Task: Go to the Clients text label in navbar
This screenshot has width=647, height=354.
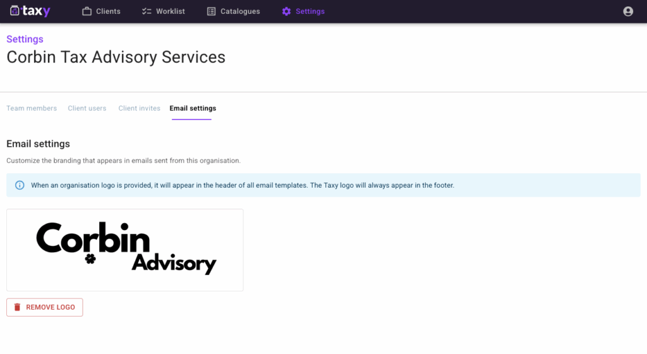Action: coord(108,11)
